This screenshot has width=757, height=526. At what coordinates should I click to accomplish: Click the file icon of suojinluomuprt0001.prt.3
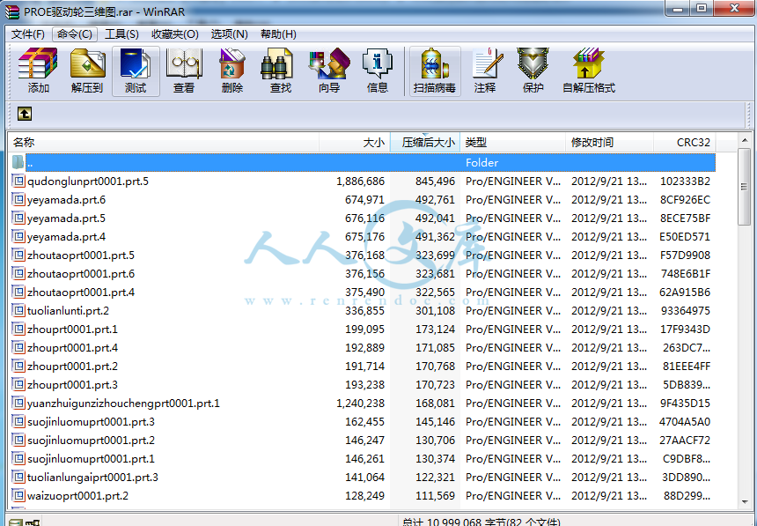pyautogui.click(x=18, y=421)
